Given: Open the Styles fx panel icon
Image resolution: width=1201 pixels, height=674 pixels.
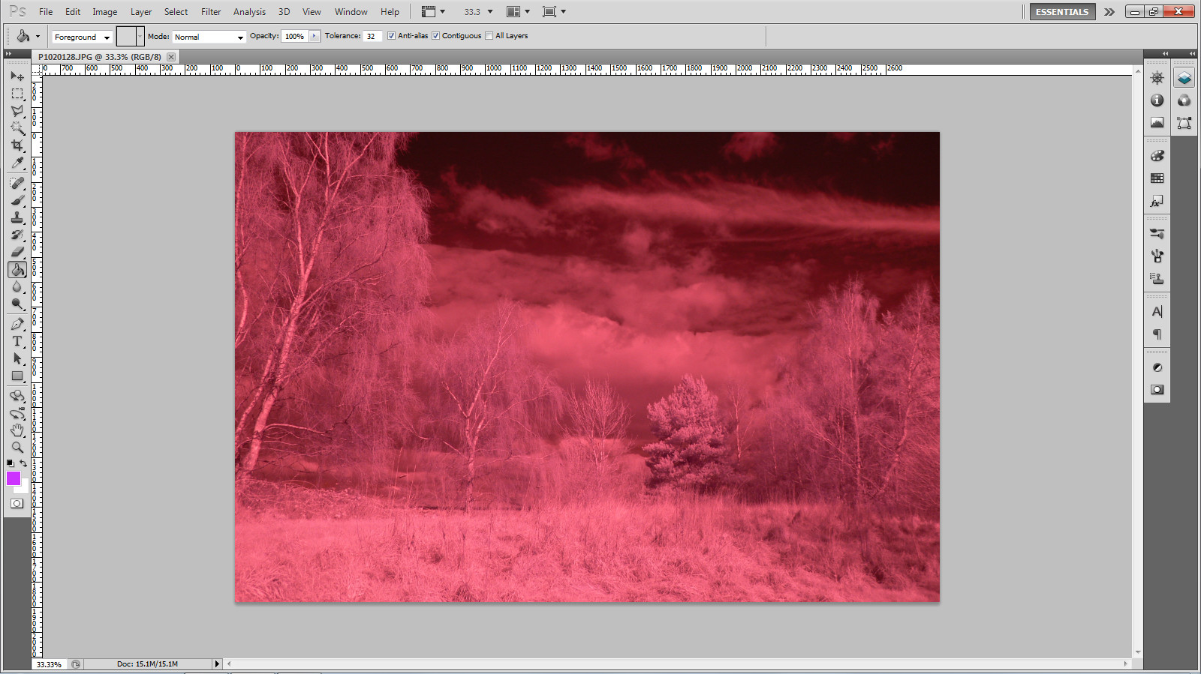Looking at the screenshot, I should pos(1157,201).
